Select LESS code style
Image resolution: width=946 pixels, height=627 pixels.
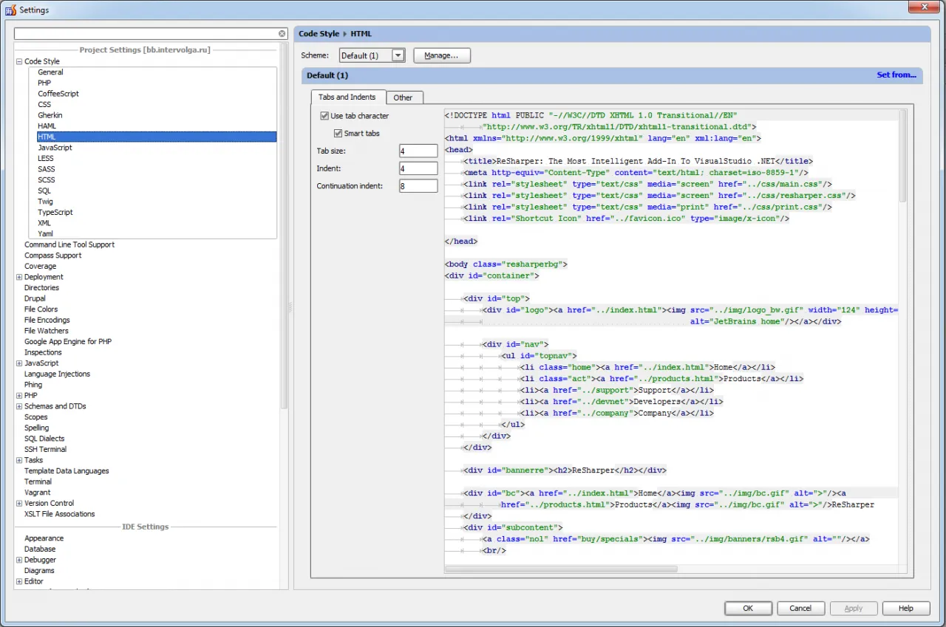pyautogui.click(x=46, y=159)
